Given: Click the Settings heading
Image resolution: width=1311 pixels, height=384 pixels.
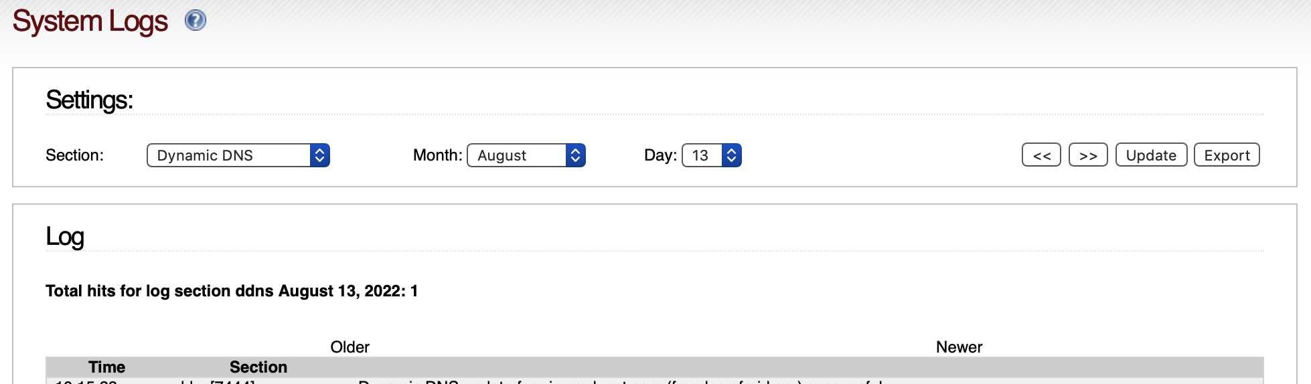Looking at the screenshot, I should pos(90,100).
